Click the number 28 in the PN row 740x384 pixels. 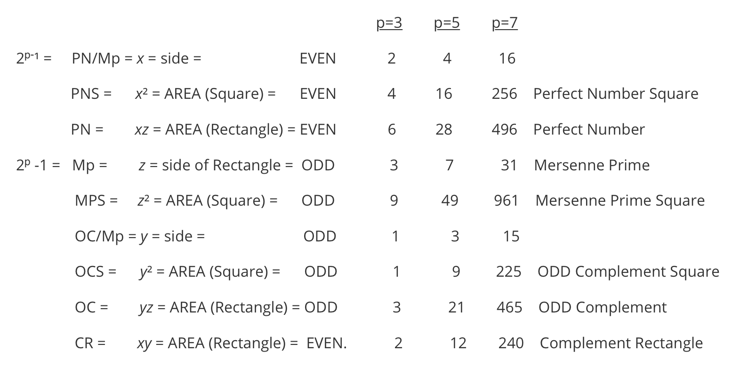(443, 129)
